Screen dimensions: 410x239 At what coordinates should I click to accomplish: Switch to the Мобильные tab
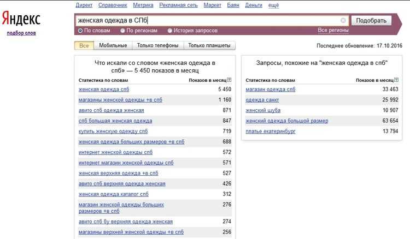point(113,45)
